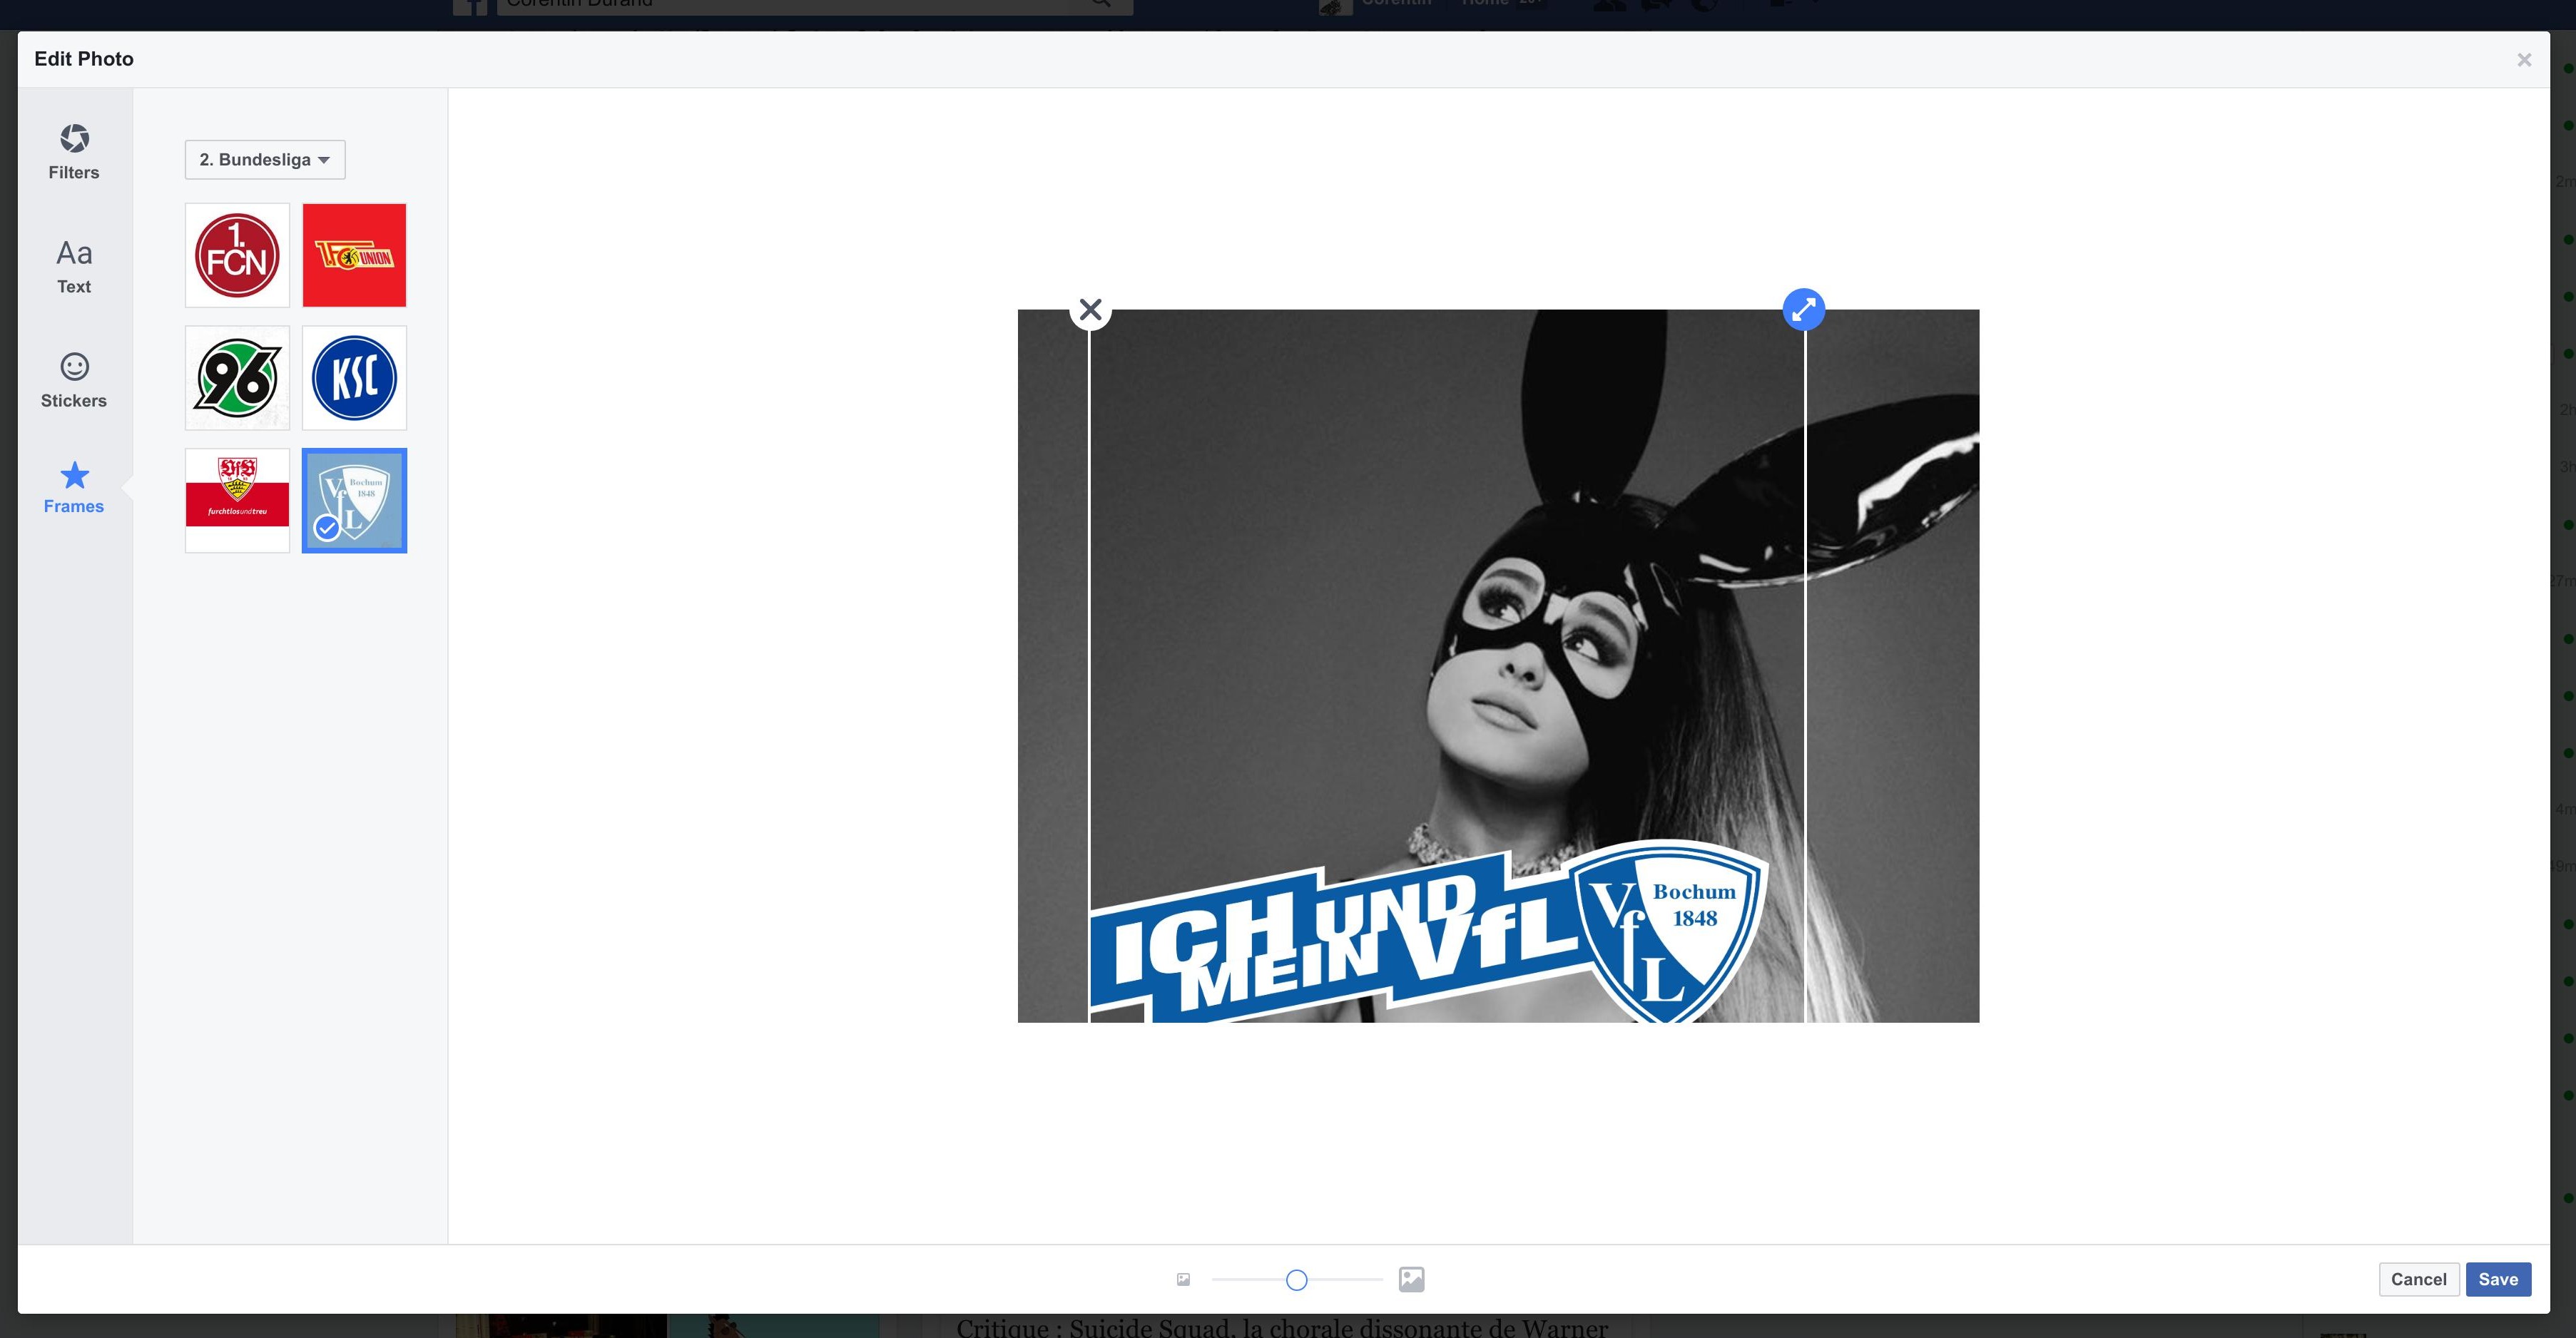Select the Hannover 96 frame

click(x=237, y=378)
